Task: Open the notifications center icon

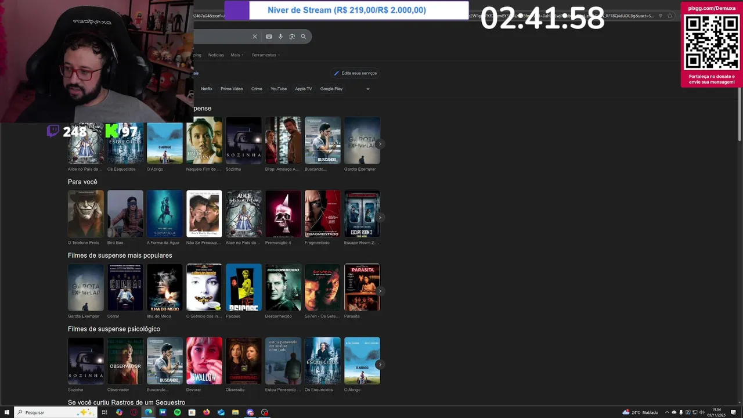Action: click(733, 412)
